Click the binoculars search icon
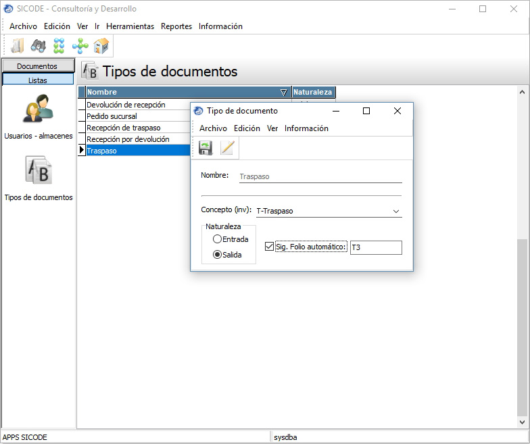The image size is (530, 444). coord(38,46)
